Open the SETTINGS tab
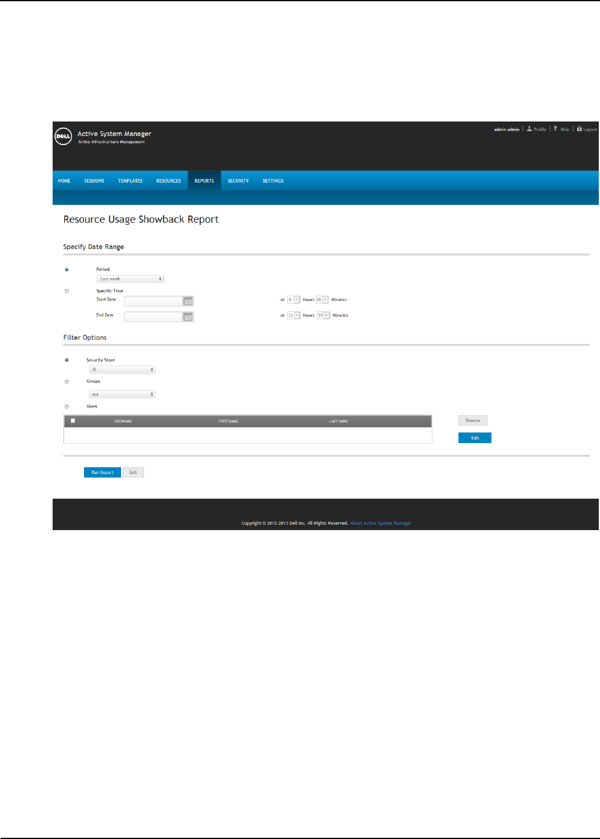The width and height of the screenshot is (600, 839). pyautogui.click(x=273, y=181)
